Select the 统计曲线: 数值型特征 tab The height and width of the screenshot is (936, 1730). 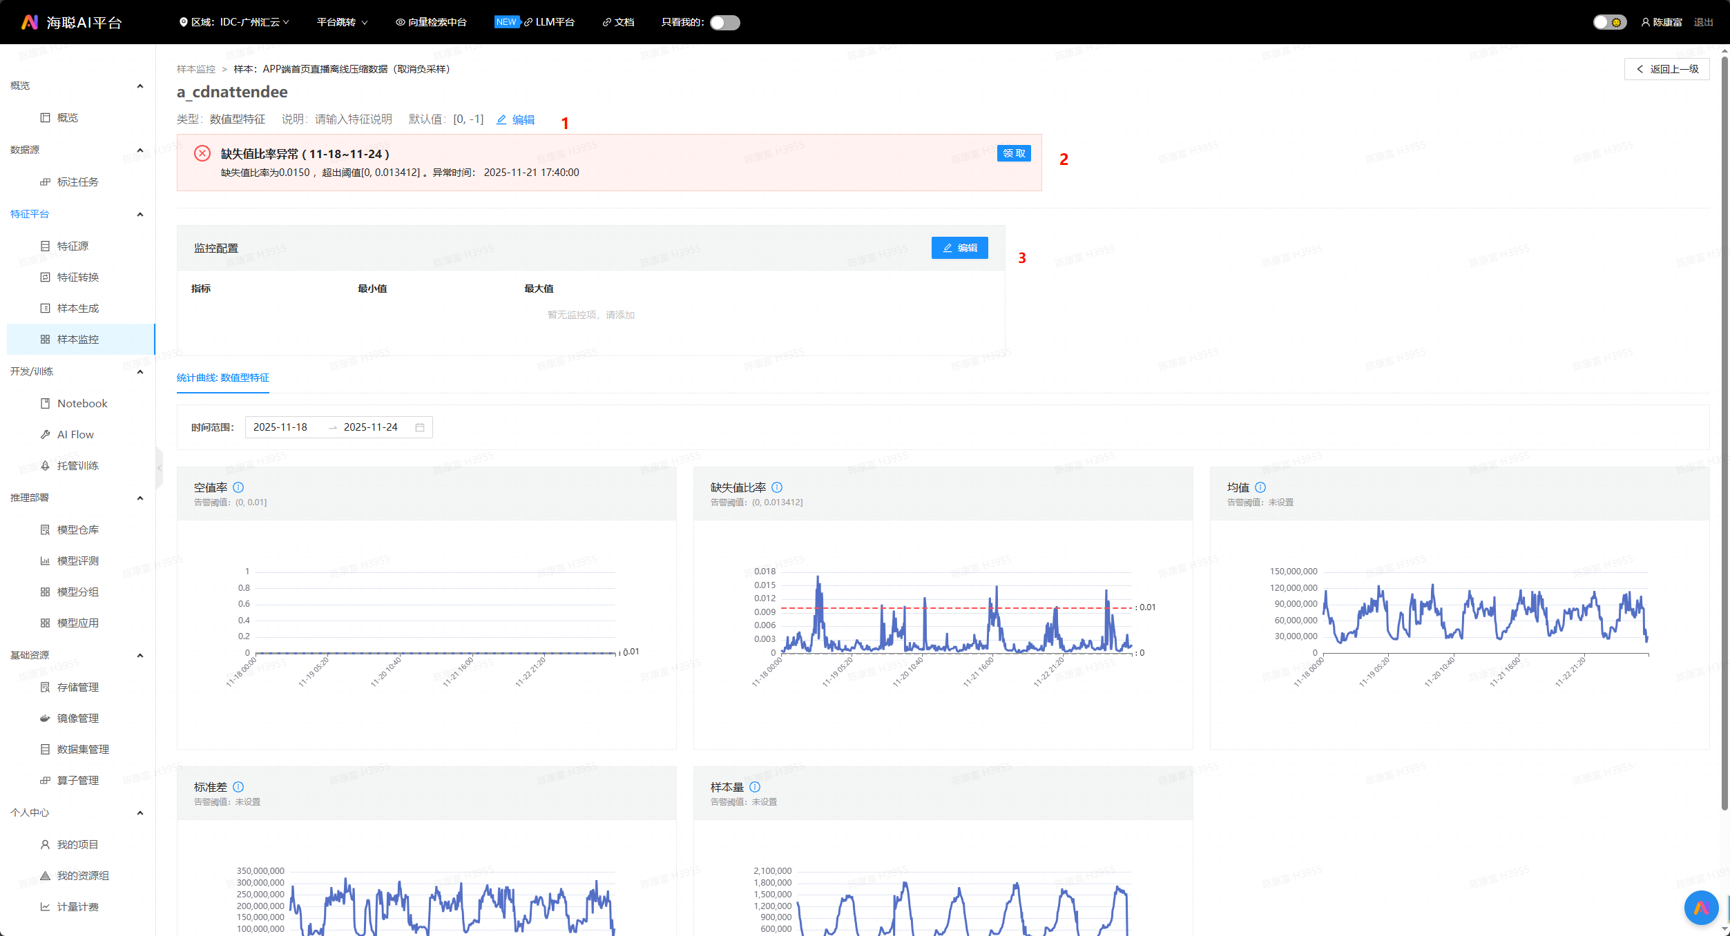pos(223,378)
